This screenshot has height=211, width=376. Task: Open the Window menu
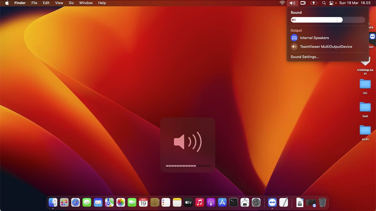[86, 3]
